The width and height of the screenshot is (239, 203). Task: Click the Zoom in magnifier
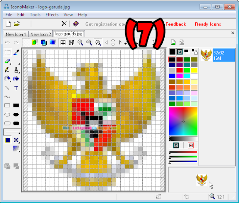80,43
